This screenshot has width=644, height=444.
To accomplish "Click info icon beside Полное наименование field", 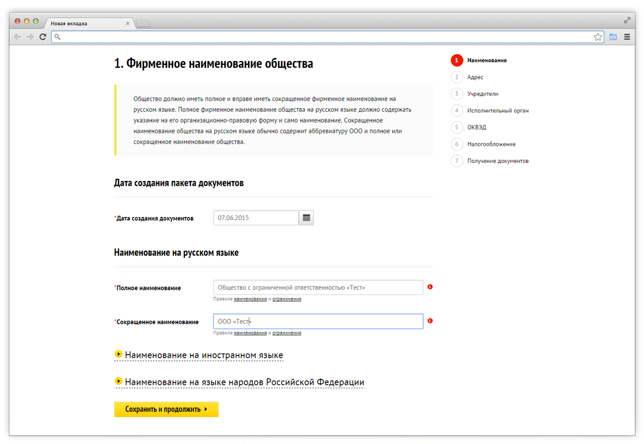I will coord(430,287).
